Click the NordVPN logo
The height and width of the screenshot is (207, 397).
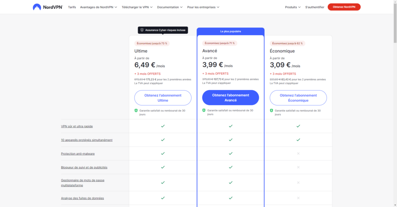tap(48, 7)
